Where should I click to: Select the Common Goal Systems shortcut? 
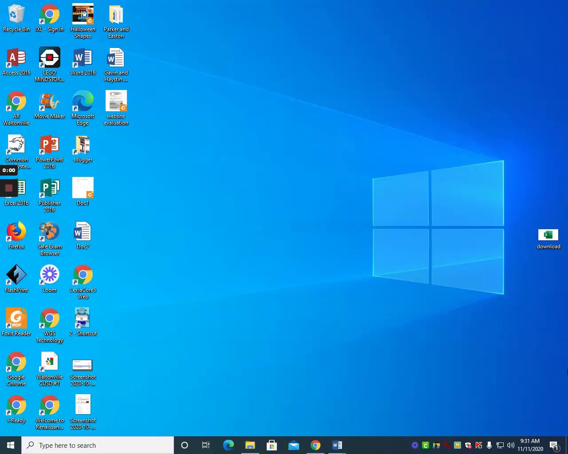(x=16, y=152)
